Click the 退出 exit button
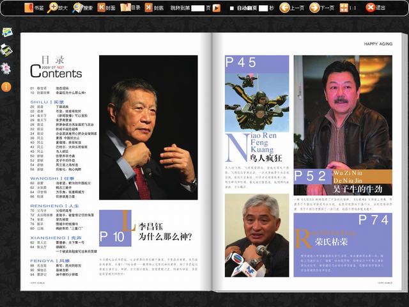This screenshot has height=307, width=409. point(375,8)
